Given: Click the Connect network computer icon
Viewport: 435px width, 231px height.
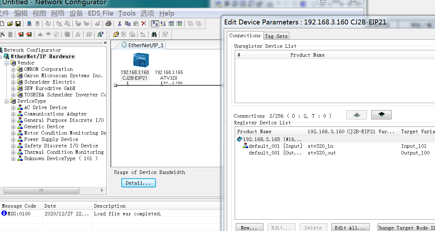Looking at the screenshot, I should [29, 24].
